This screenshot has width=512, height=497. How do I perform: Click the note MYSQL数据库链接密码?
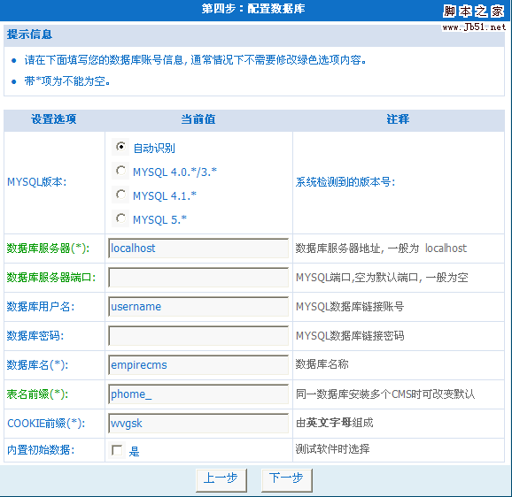(x=350, y=336)
